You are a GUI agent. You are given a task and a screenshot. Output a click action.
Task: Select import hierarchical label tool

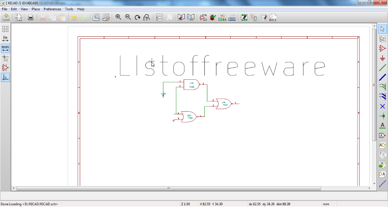tap(382, 164)
